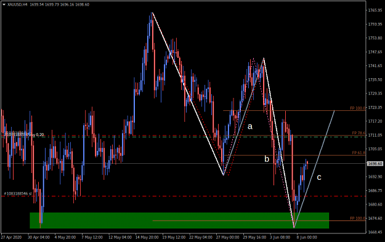This screenshot has height=242, width=385.
Task: Click the 1717.20 price scale value
Action: coord(375,121)
